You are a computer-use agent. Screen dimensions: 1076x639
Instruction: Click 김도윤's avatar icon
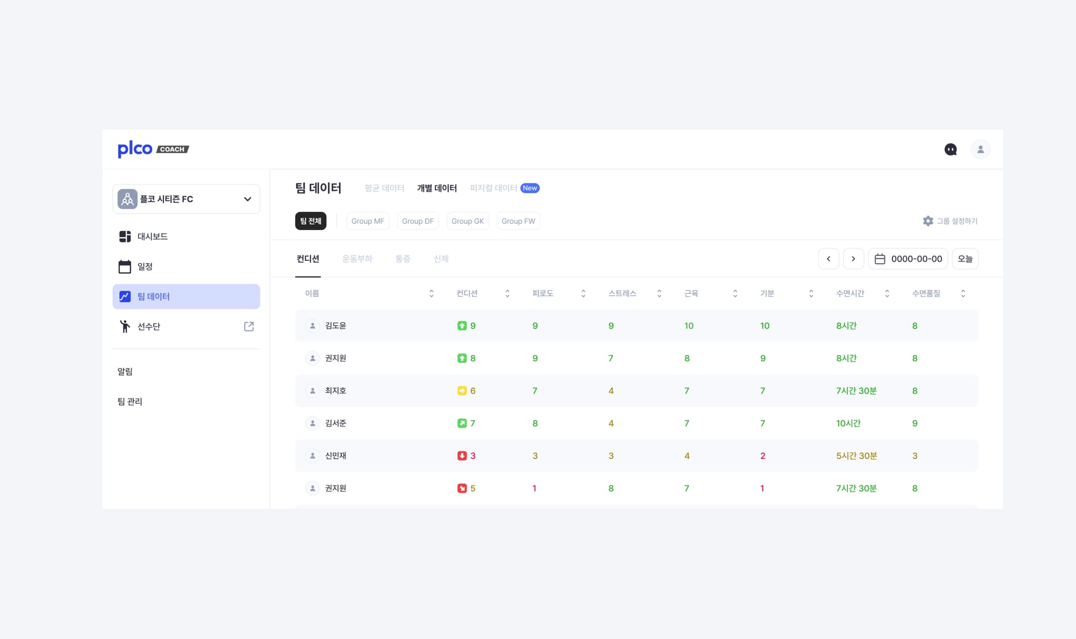coord(313,326)
